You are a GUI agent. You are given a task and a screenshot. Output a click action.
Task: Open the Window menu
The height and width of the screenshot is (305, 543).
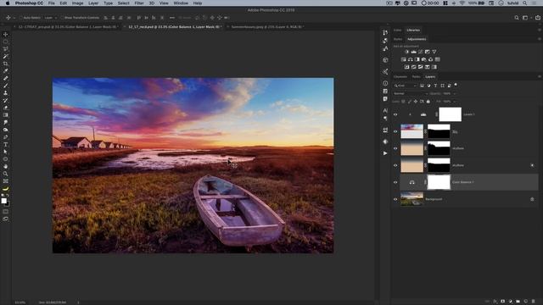tap(181, 3)
